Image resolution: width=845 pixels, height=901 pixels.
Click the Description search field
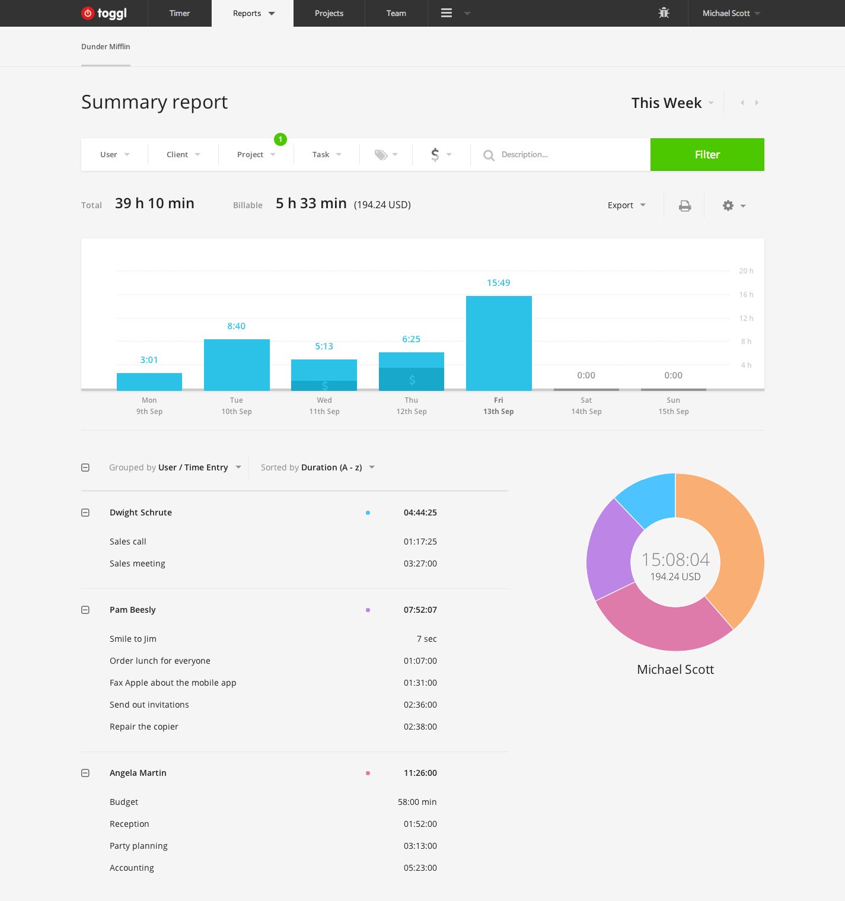tap(563, 155)
